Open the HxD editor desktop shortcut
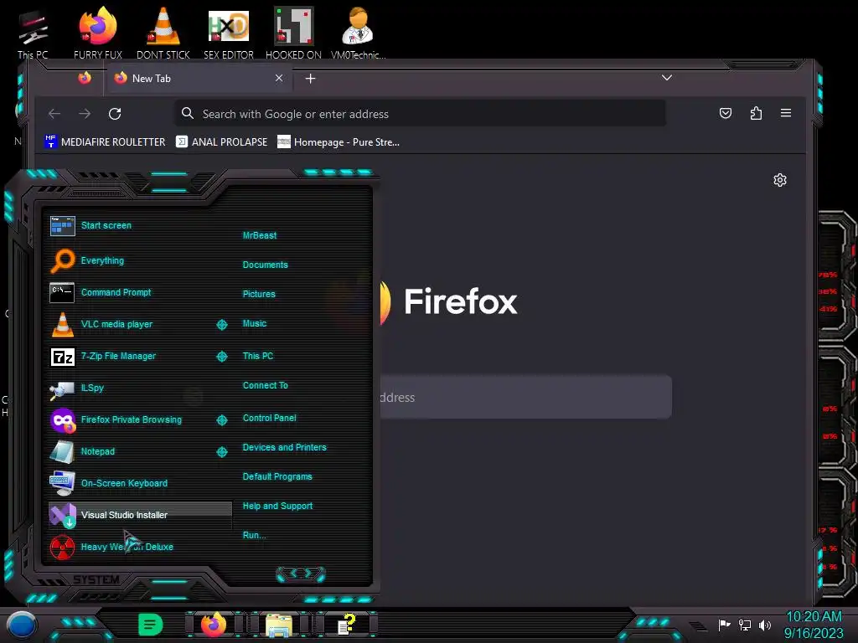 coord(228,33)
